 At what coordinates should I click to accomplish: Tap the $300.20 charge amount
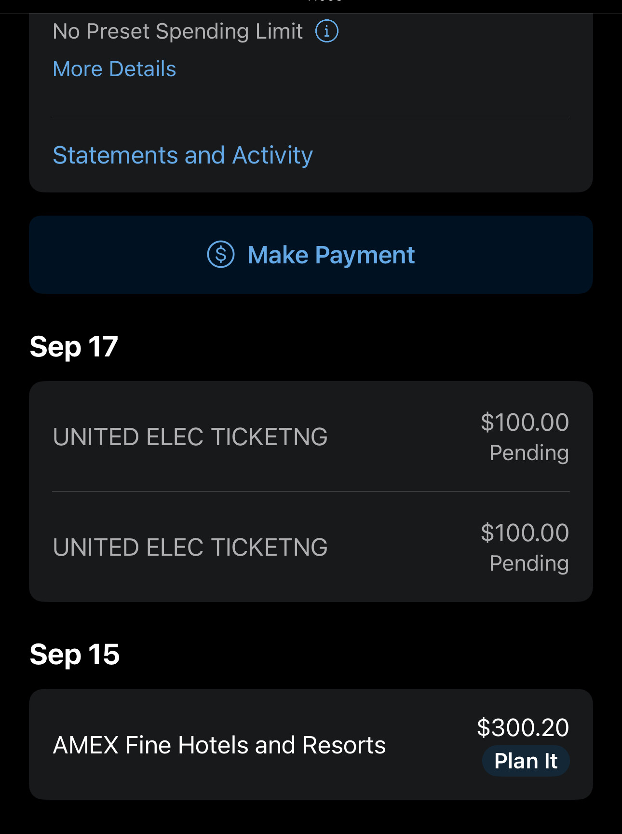point(523,727)
